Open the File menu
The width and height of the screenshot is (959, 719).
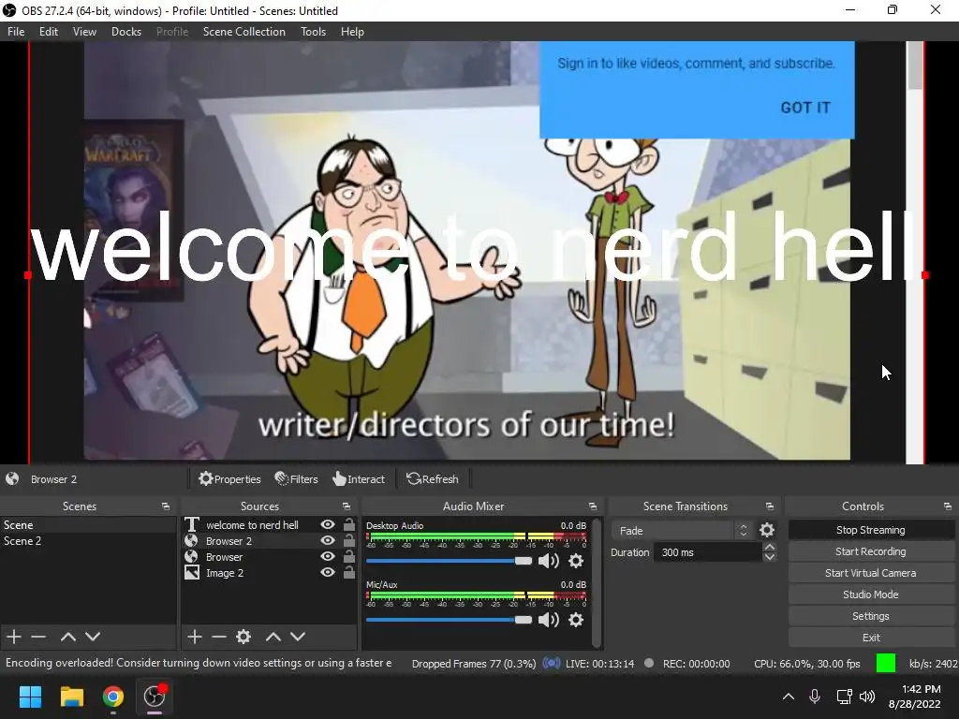point(16,32)
